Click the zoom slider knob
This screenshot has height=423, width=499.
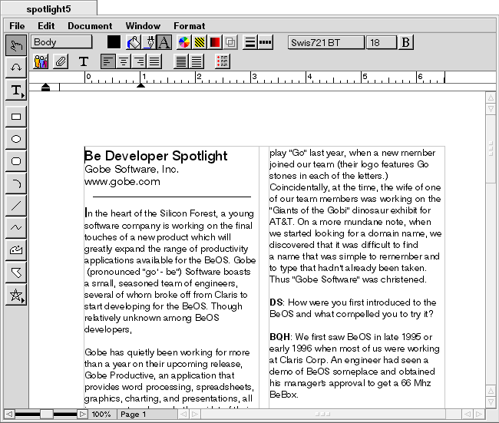pyautogui.click(x=47, y=414)
